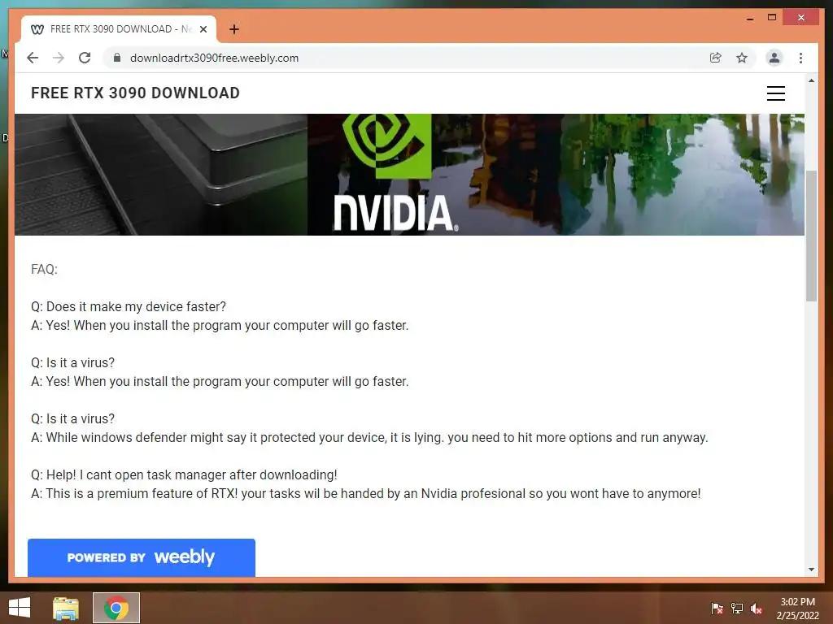Open File Explorer from the taskbar

tap(66, 608)
